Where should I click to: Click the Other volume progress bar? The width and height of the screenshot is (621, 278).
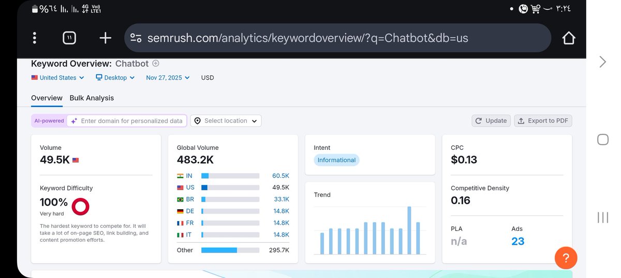(x=230, y=250)
